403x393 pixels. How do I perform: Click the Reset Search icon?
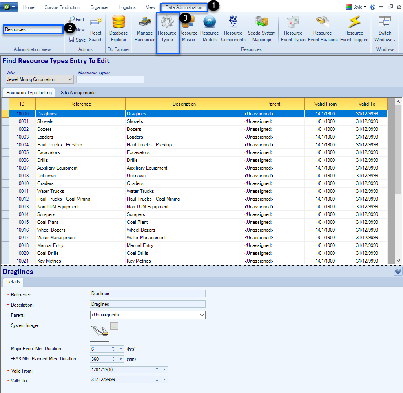click(x=95, y=22)
